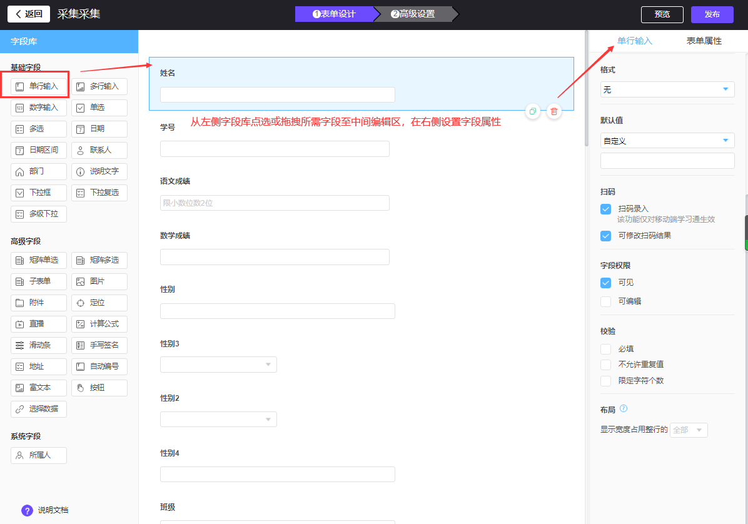Add the 矩阵单选 field

39,260
